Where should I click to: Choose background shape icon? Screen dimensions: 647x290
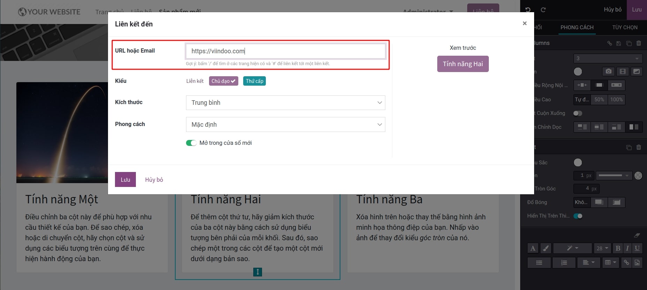click(x=636, y=71)
